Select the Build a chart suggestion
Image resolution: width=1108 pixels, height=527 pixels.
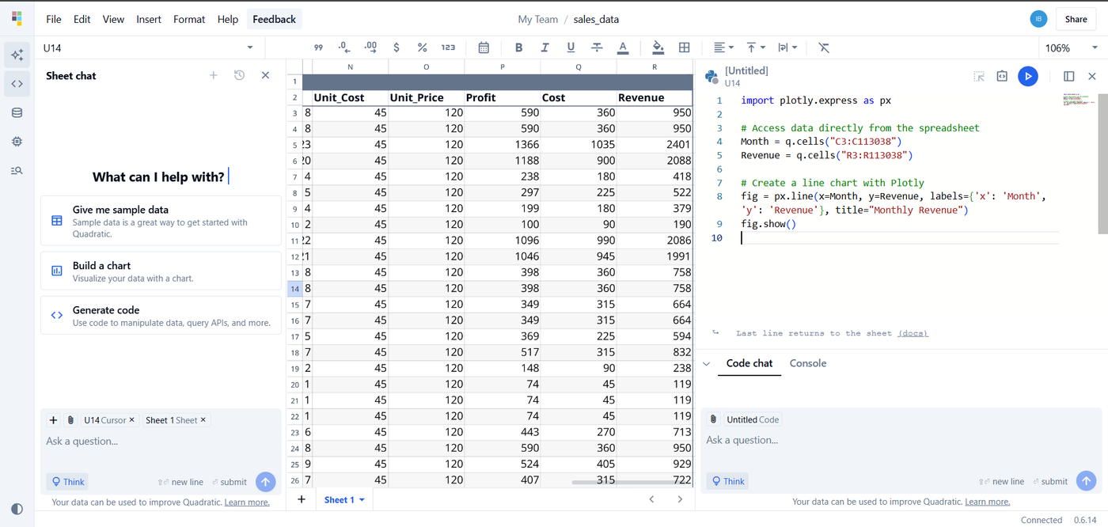point(161,271)
